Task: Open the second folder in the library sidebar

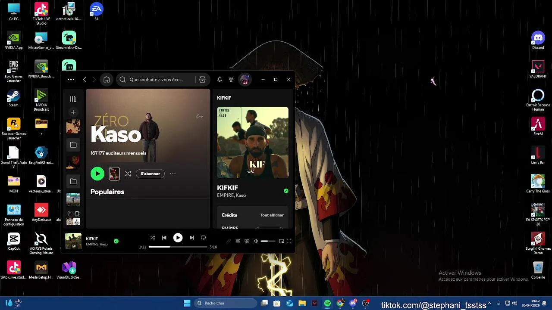Action: (73, 182)
